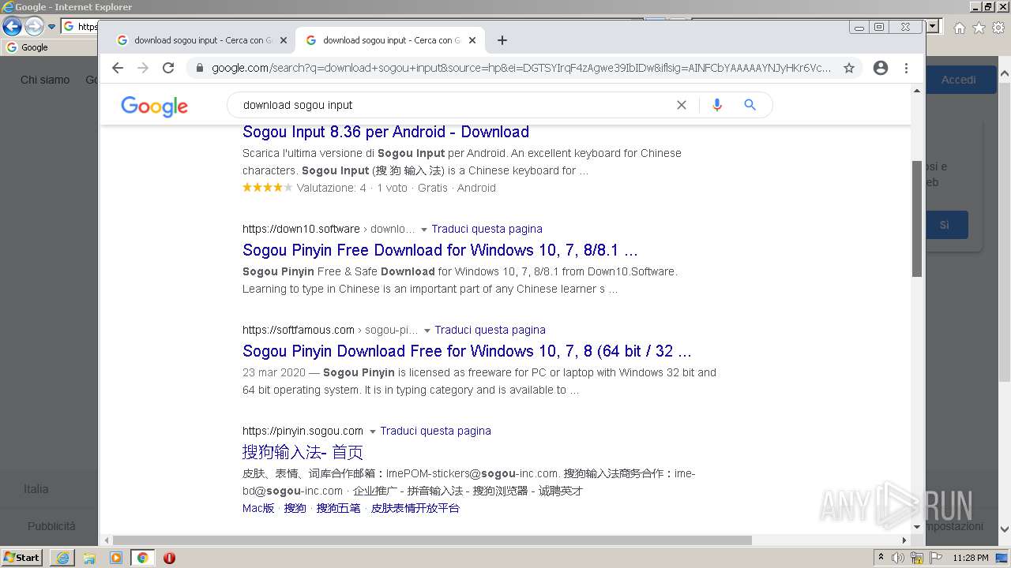Open 'Sogou Input 8.36 per Android - Download'
1011x568 pixels.
[385, 132]
